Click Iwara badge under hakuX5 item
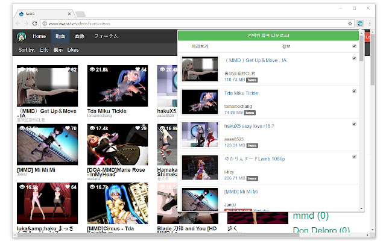 coord(252,146)
